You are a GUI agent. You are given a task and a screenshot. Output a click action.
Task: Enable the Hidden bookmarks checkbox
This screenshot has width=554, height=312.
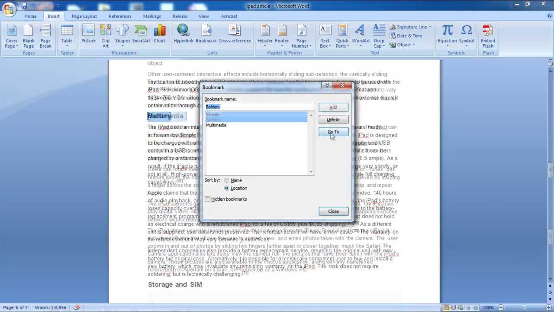point(208,199)
